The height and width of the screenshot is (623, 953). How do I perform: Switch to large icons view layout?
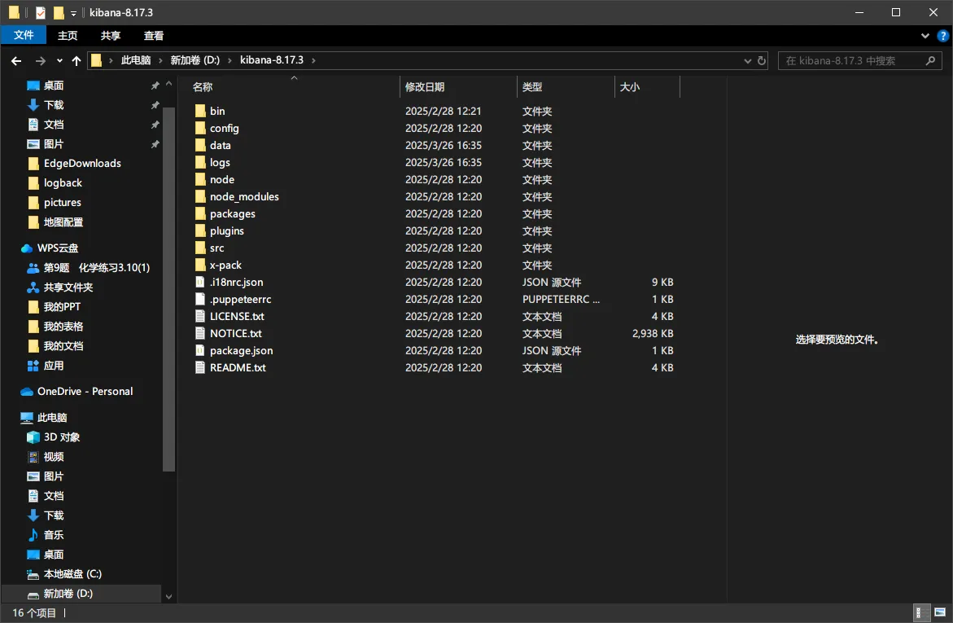click(940, 612)
